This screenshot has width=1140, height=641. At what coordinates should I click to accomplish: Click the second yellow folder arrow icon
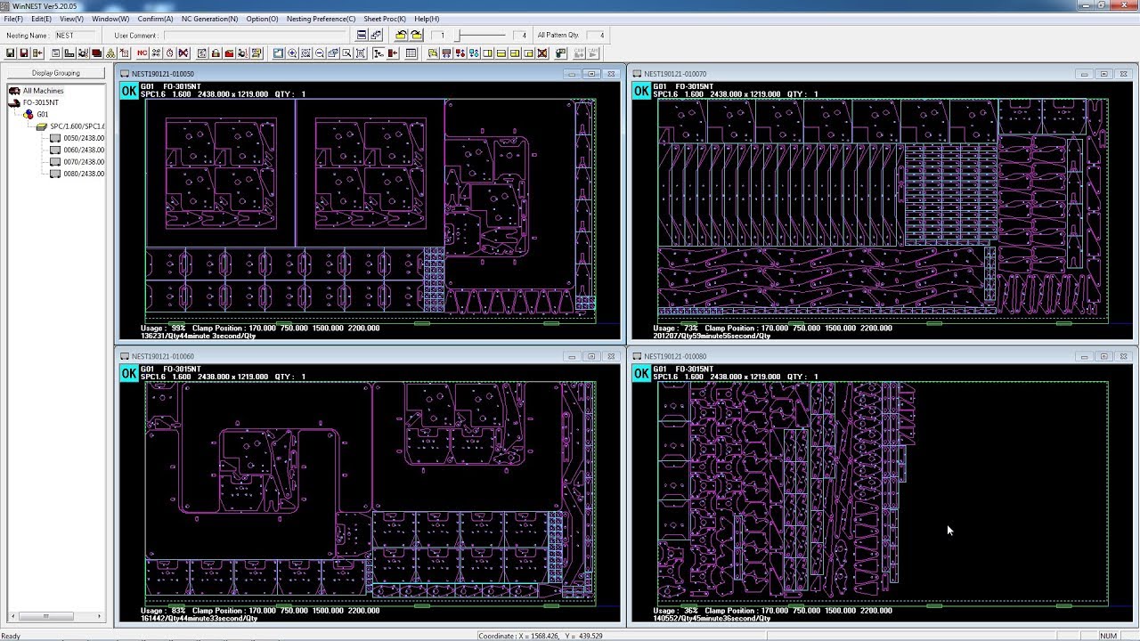pyautogui.click(x=416, y=36)
